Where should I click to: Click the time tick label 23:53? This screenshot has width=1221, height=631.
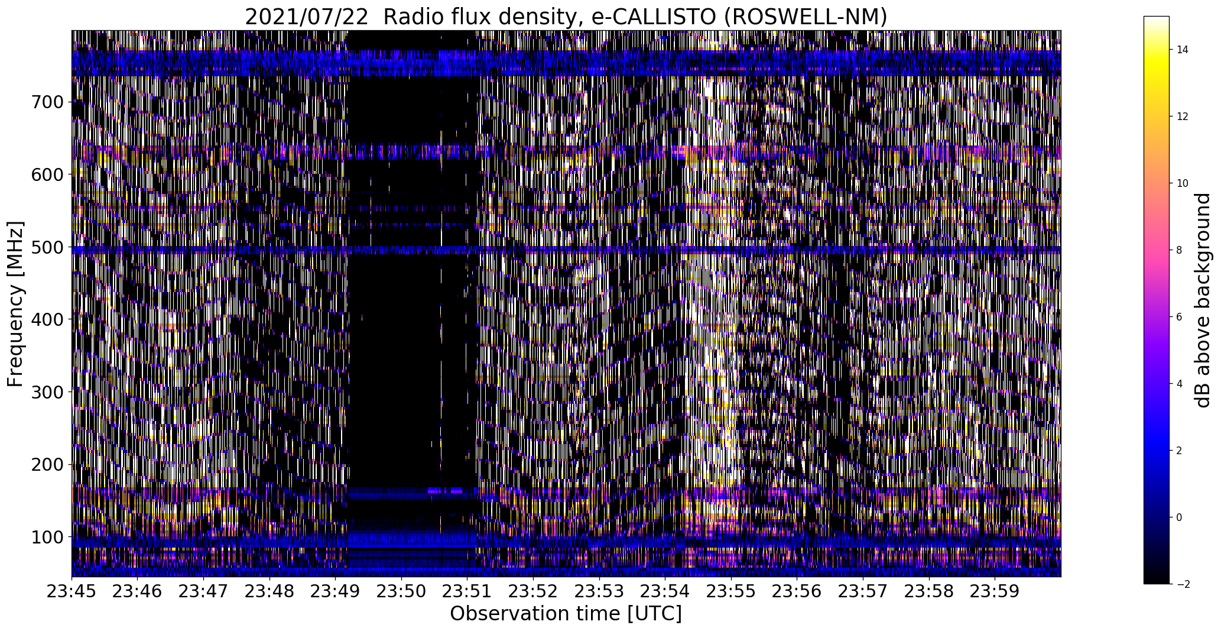(x=599, y=591)
